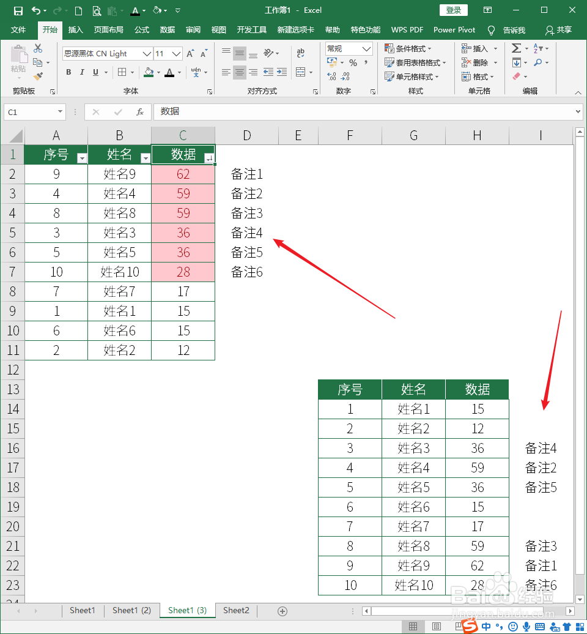Open 单元格样式 cell styles
This screenshot has width=587, height=634.
[412, 76]
